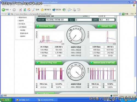
Task: Click the page scrollbar down arrow
Action: click(135, 93)
